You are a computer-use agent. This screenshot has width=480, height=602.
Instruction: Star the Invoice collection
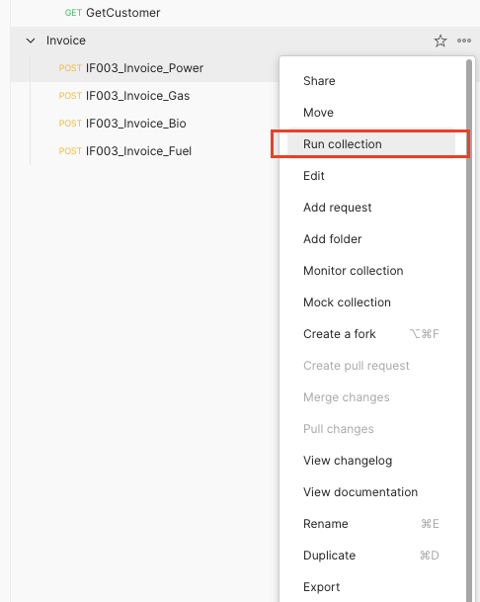(x=440, y=41)
